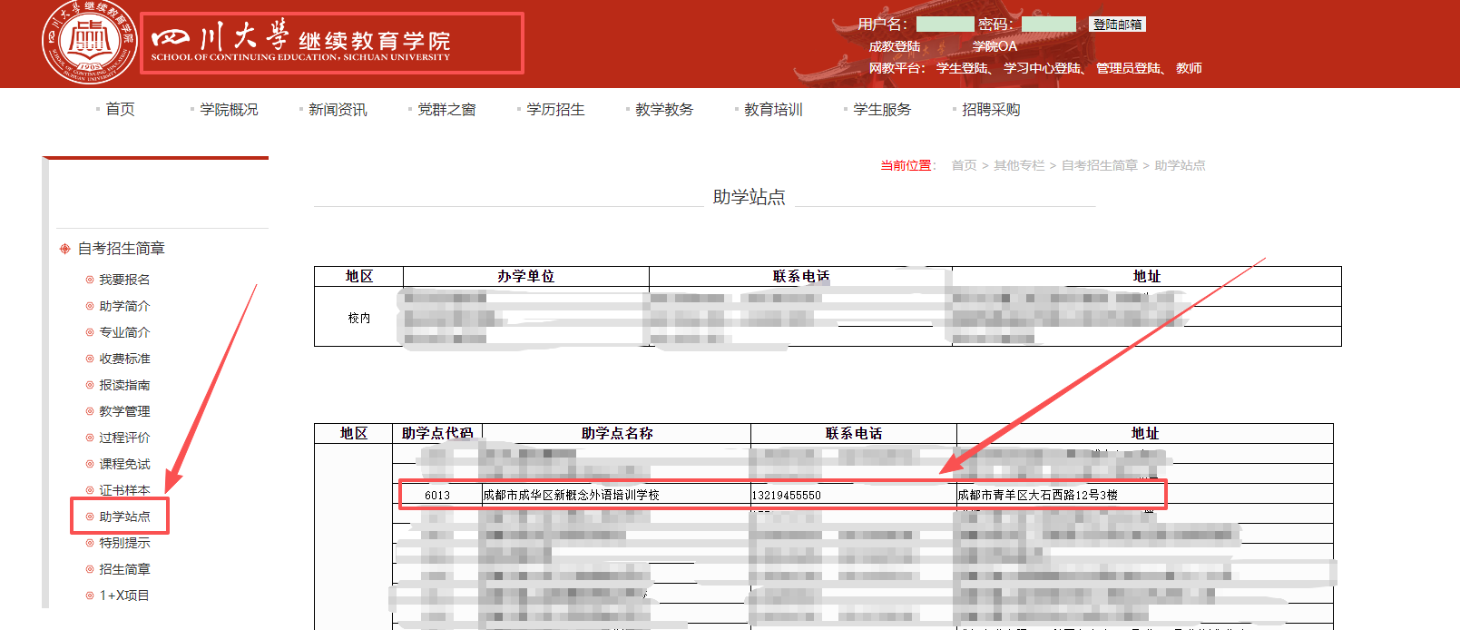Viewport: 1460px width, 630px height.
Task: Click the 学院OA link
Action: pos(995,46)
